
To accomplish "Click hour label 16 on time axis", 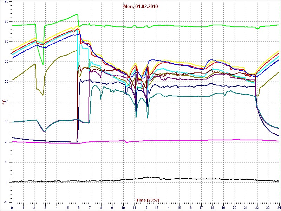I will [190, 207].
